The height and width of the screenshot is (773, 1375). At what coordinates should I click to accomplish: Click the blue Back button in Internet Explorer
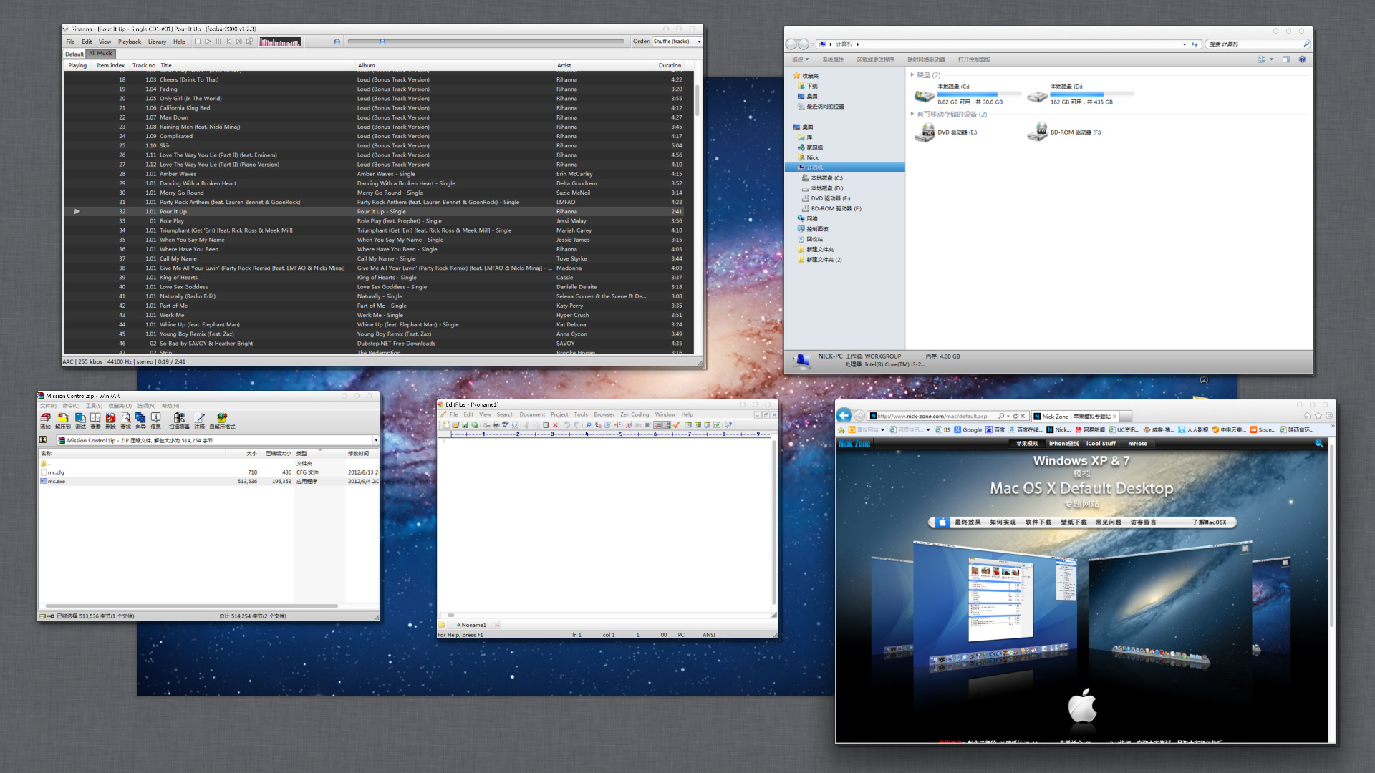click(845, 416)
